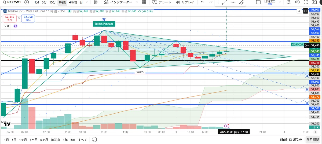Open timezone menu at 15:09:13 UTC+9
This screenshot has width=322, height=144.
pos(291,140)
